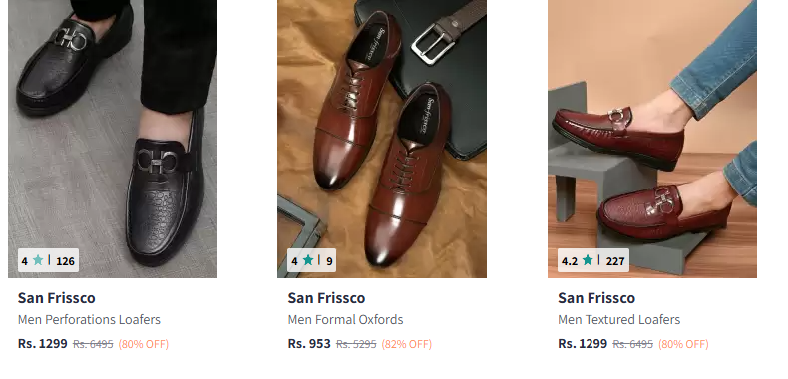Click San Frissco brand above Perforations Loafers
The width and height of the screenshot is (788, 379).
(56, 298)
